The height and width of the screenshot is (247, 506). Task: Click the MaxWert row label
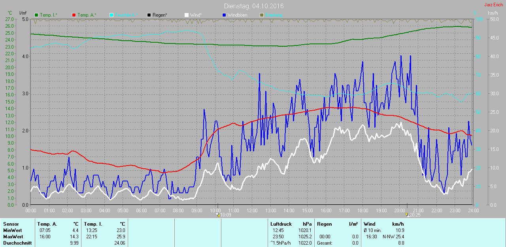tap(12, 237)
